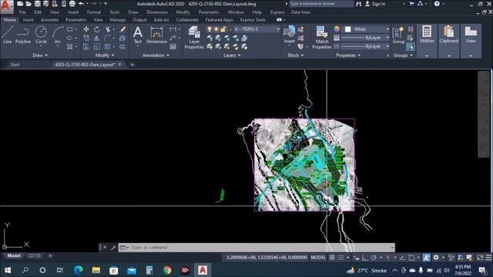The height and width of the screenshot is (277, 493).
Task: Activate Match Properties tool
Action: tap(322, 38)
